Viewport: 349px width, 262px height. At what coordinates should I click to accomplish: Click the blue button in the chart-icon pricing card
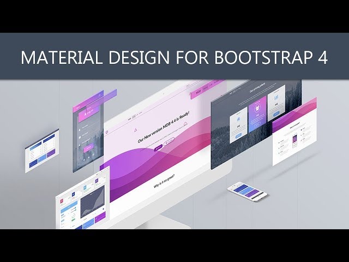(276, 114)
